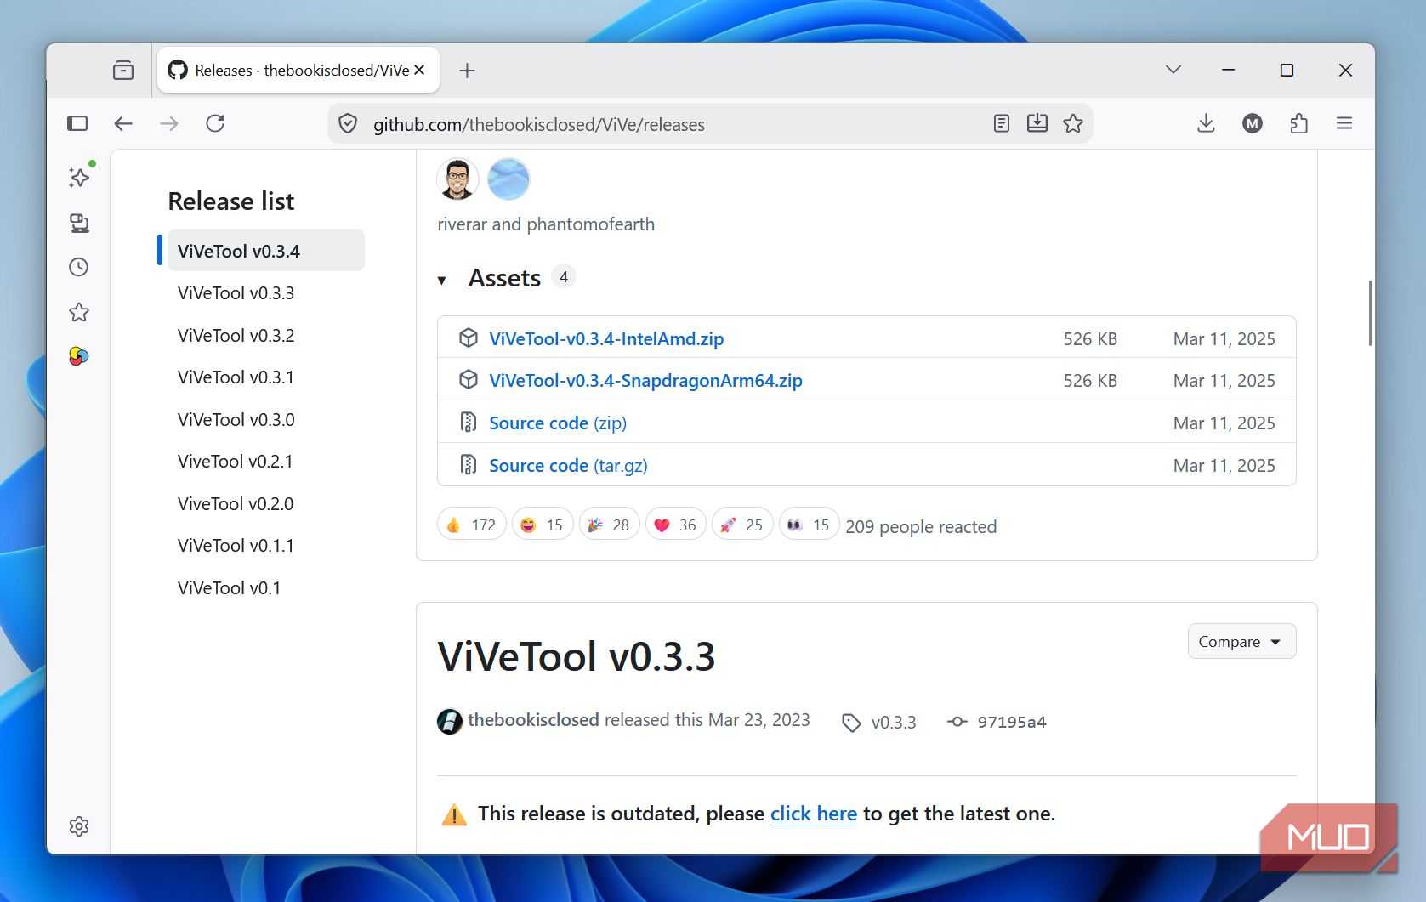Follow the click here latest release link
The height and width of the screenshot is (902, 1426).
click(x=814, y=814)
